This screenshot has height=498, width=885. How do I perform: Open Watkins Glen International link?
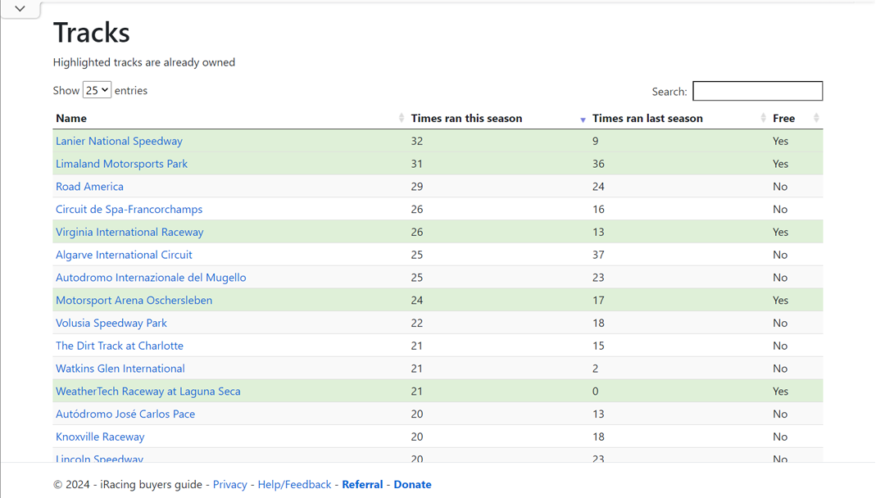tap(120, 369)
